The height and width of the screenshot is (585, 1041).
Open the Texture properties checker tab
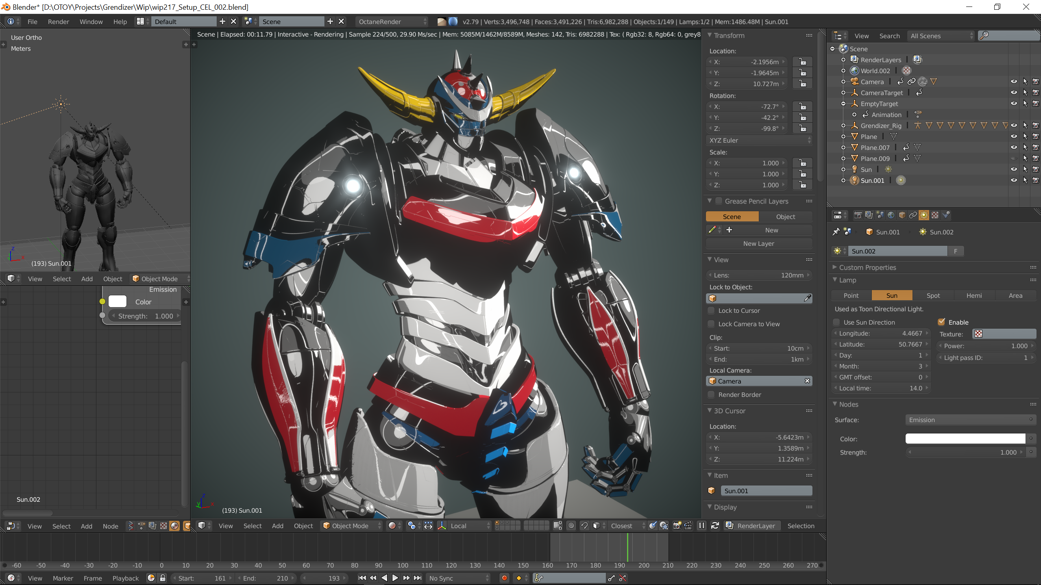point(935,215)
